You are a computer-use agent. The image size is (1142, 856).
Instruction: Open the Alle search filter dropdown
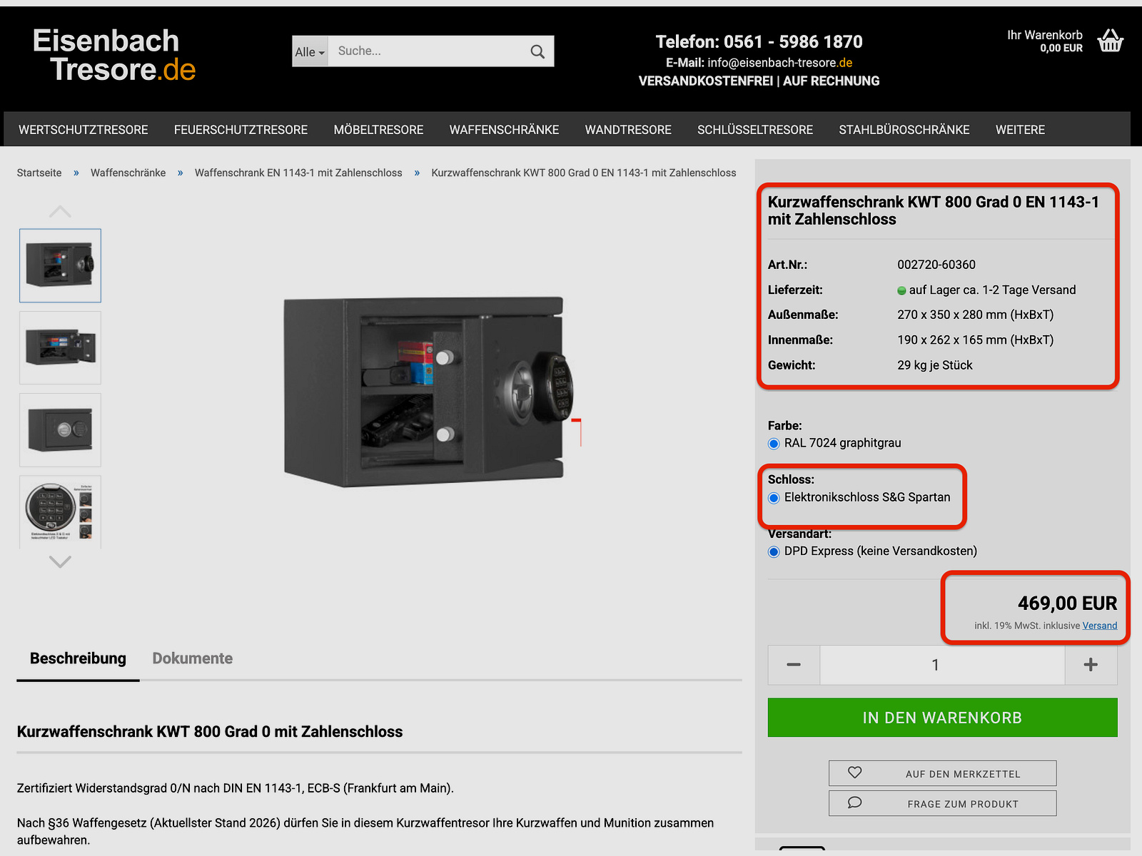pyautogui.click(x=309, y=51)
